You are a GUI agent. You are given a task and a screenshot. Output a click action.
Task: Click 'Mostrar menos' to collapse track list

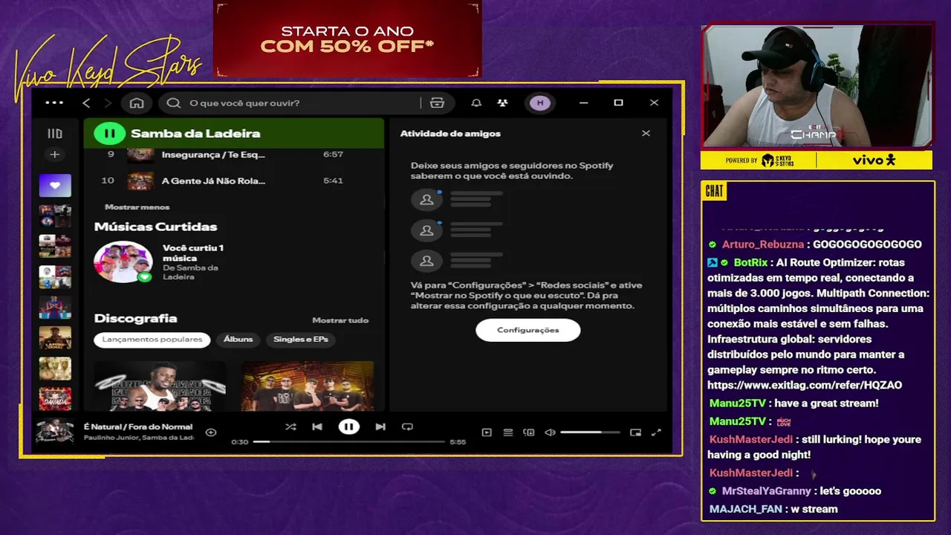[137, 207]
